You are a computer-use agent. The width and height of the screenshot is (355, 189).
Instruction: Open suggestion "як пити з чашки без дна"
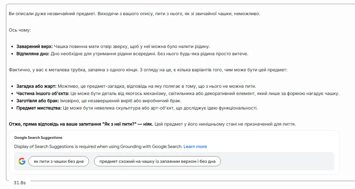(x=59, y=161)
